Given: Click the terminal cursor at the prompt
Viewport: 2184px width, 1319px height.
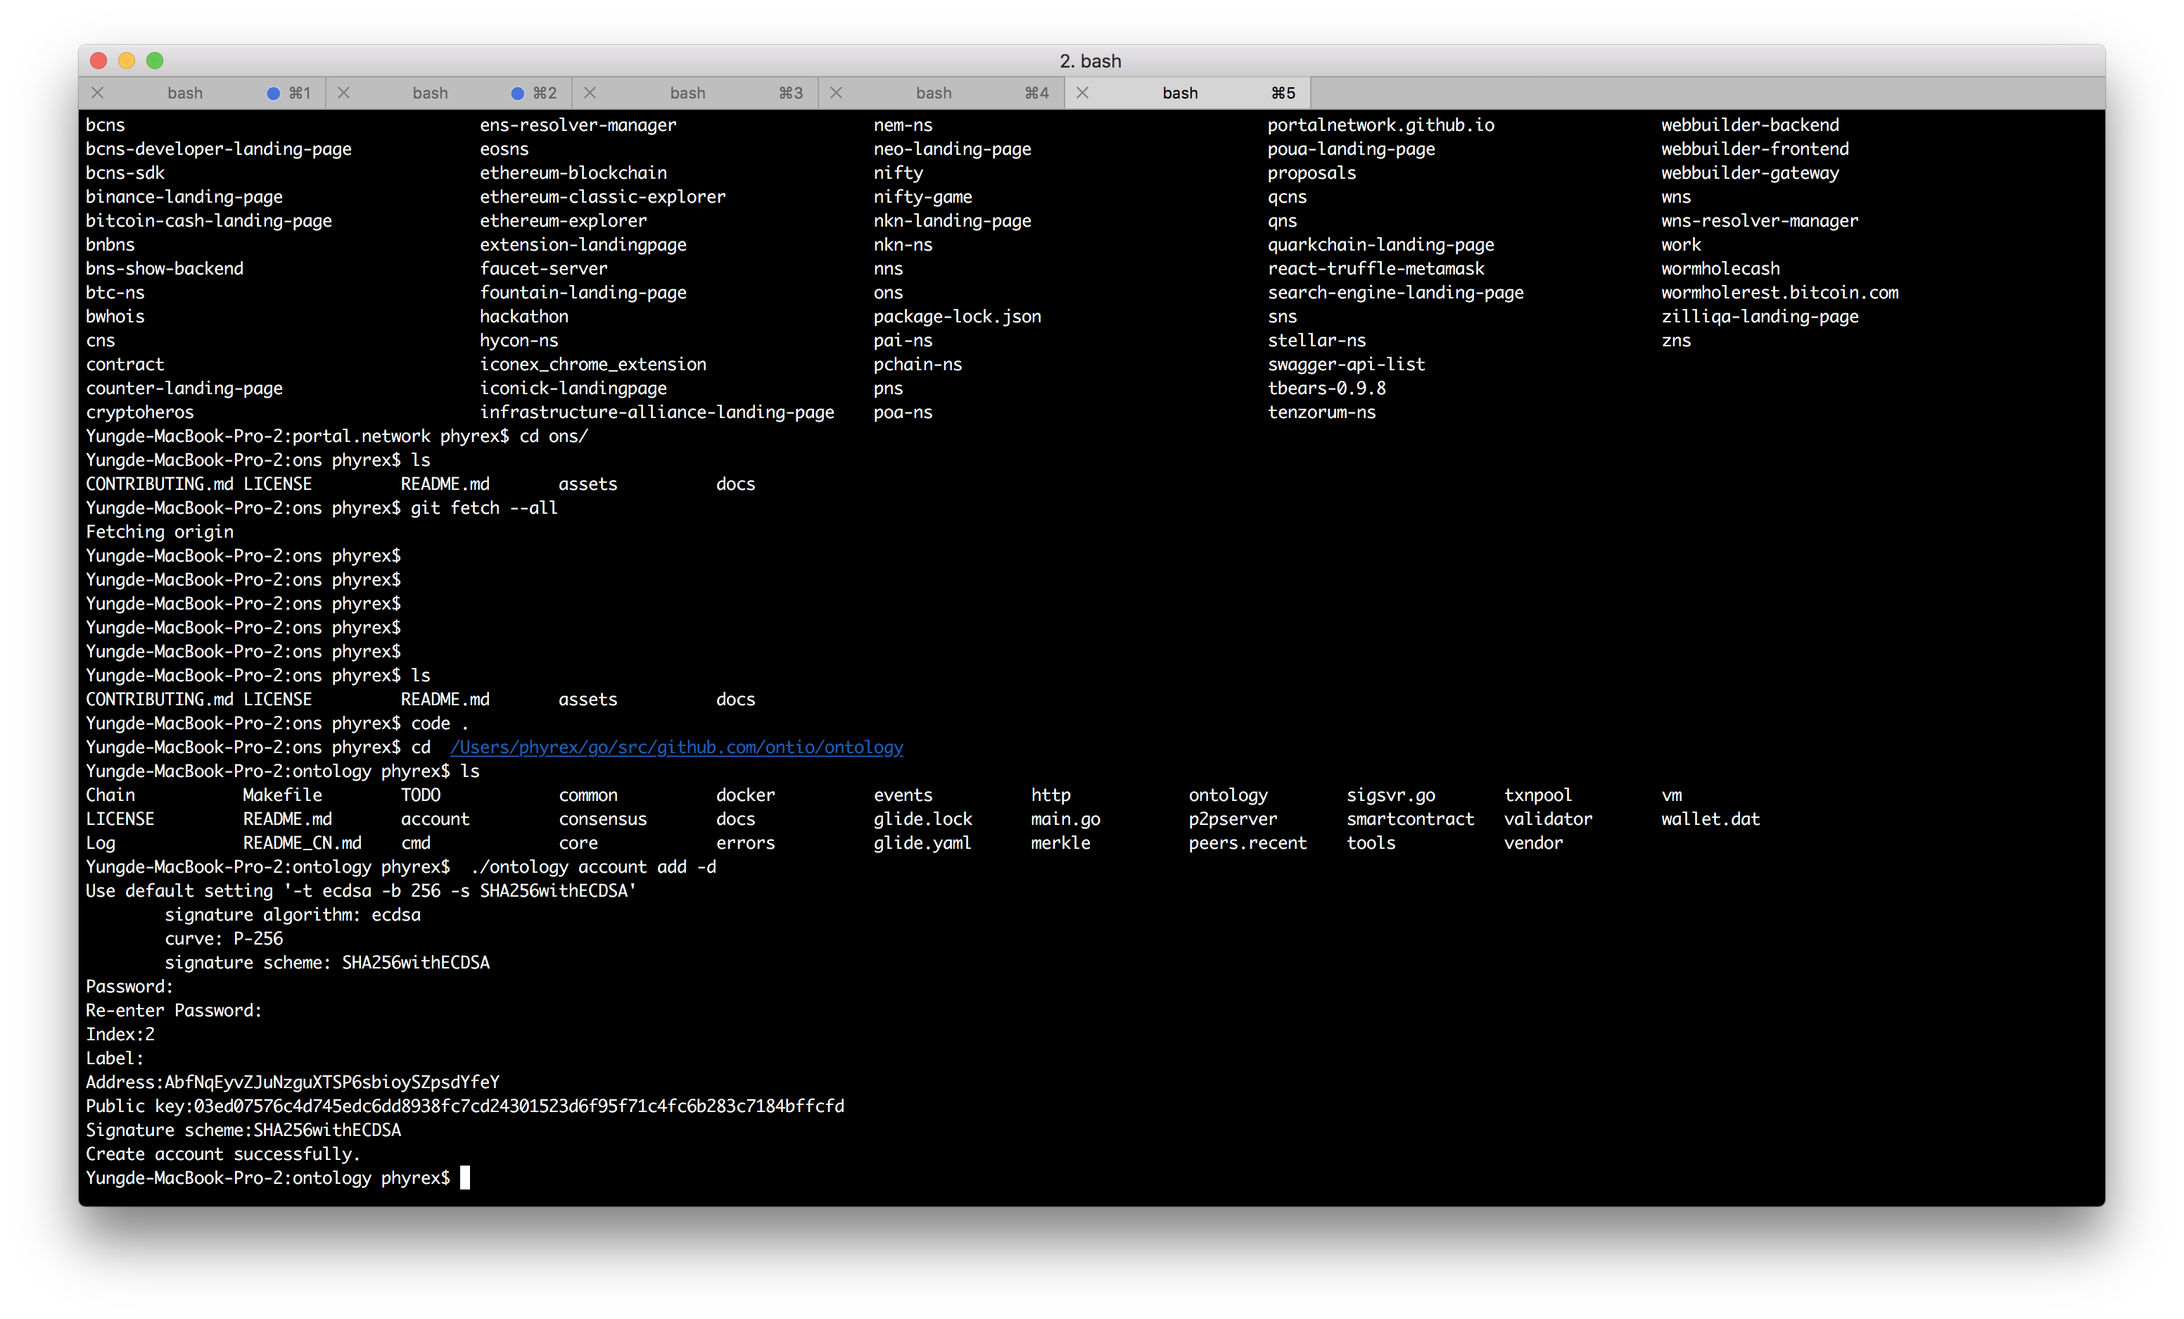Looking at the screenshot, I should 464,1178.
